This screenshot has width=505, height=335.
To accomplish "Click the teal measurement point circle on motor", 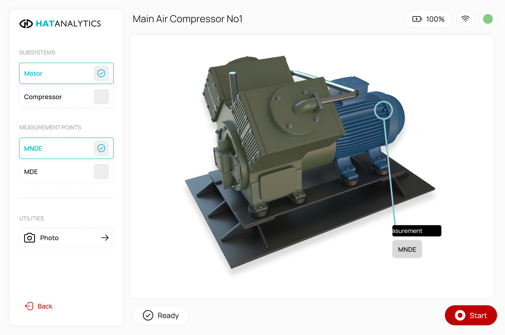I will tap(383, 110).
